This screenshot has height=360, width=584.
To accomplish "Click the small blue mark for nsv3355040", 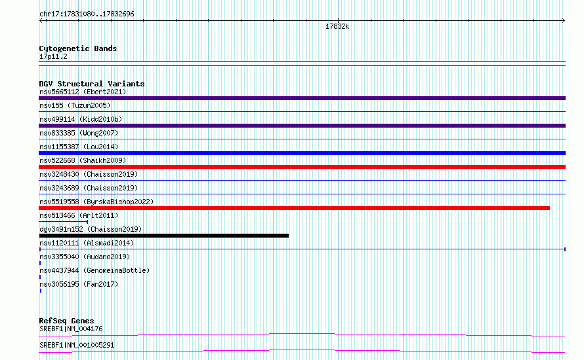I will pos(40,263).
